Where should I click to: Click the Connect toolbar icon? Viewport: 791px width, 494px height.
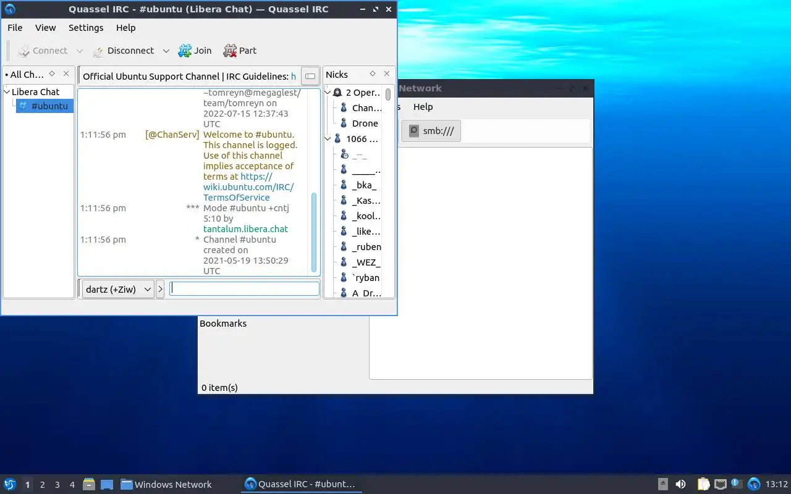coord(24,51)
